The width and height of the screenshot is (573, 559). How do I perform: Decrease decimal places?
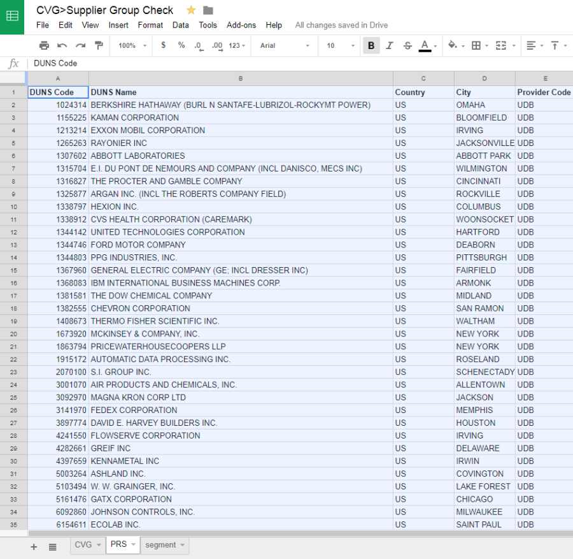point(199,45)
